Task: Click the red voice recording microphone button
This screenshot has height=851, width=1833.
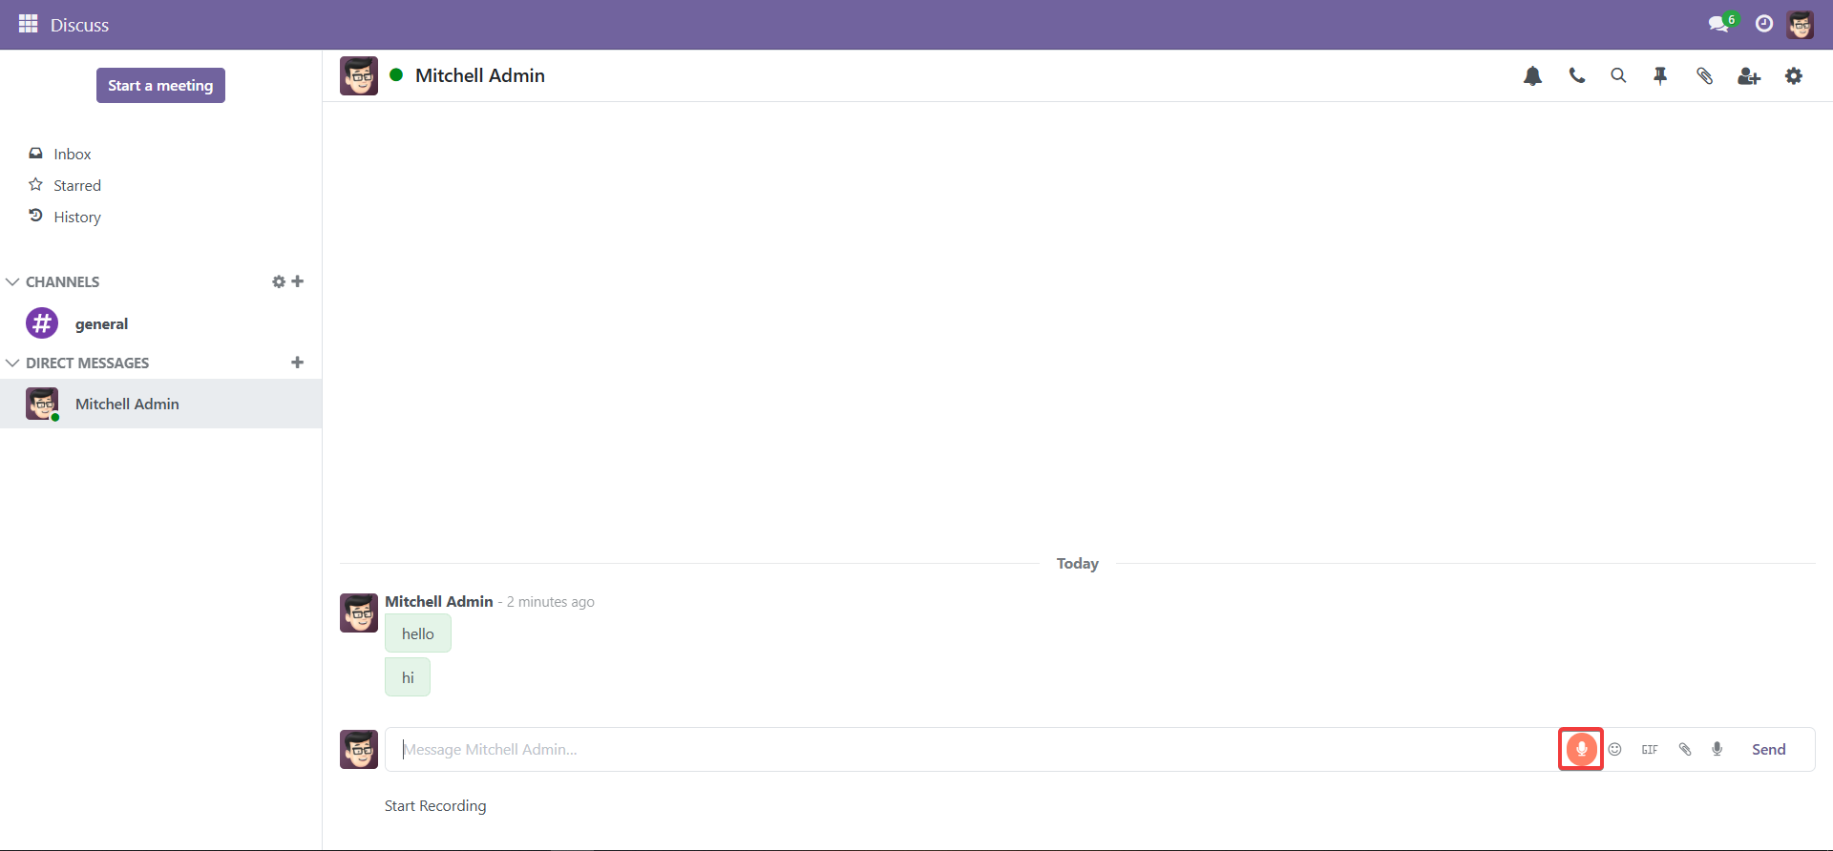Action: click(1581, 750)
